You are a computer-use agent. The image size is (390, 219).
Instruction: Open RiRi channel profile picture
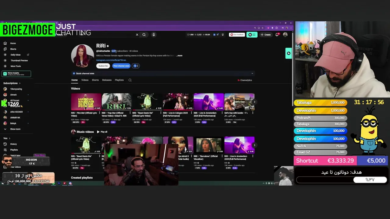[83, 56]
